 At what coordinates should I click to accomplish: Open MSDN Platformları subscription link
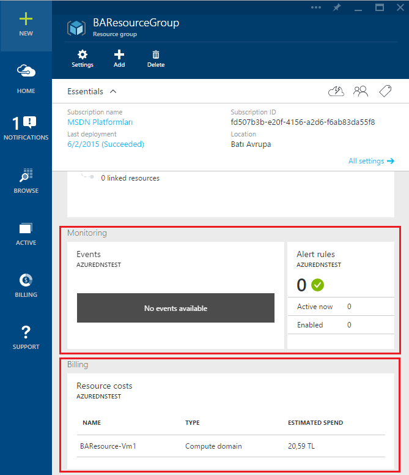click(x=100, y=122)
